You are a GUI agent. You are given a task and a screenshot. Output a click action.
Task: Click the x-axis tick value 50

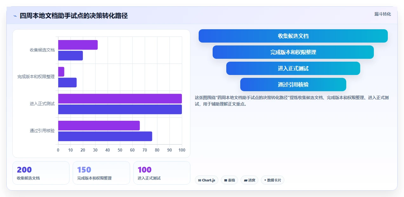click(x=120, y=150)
